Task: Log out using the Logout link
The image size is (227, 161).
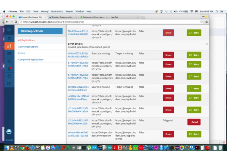Action: 9,140
